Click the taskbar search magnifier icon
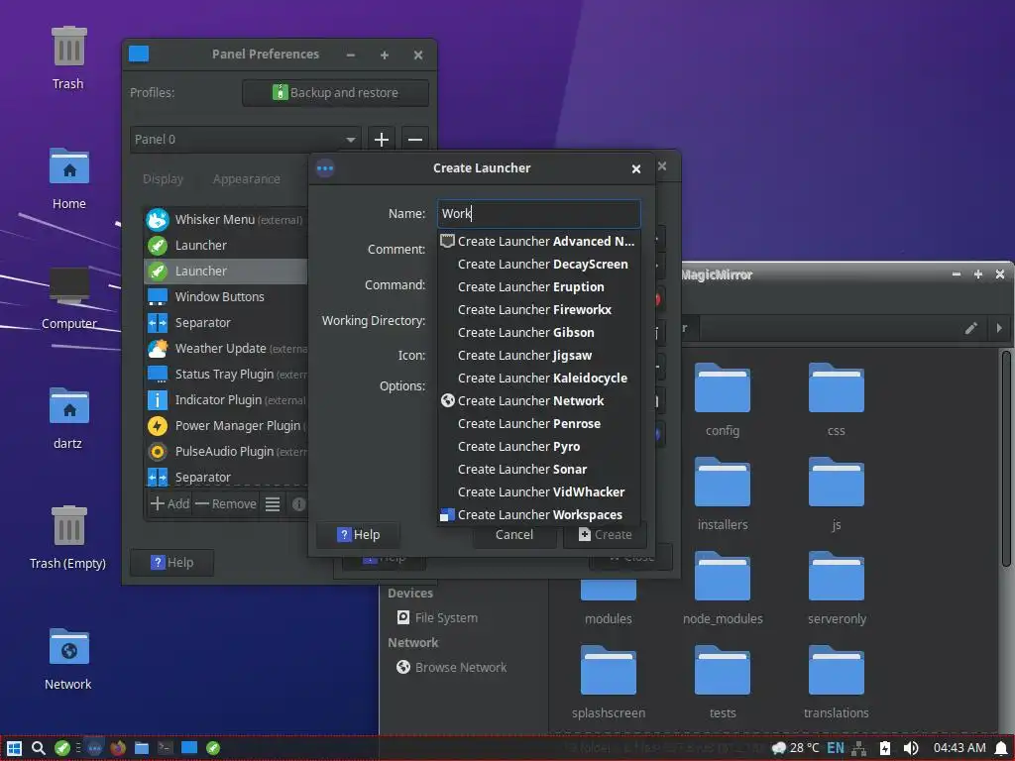This screenshot has width=1015, height=761. 39,749
